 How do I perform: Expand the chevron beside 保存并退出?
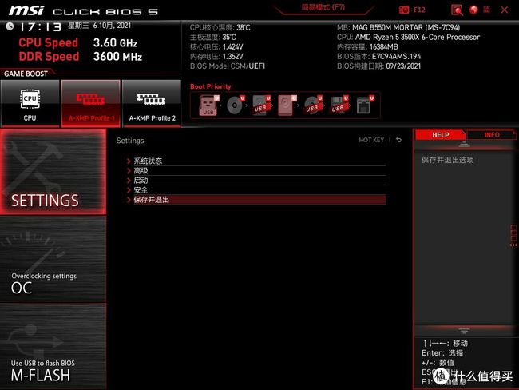point(129,200)
